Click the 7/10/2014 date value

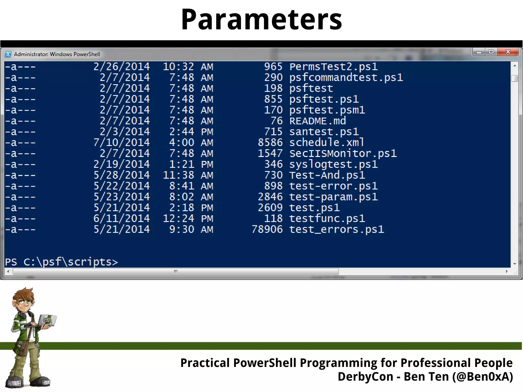click(x=122, y=142)
